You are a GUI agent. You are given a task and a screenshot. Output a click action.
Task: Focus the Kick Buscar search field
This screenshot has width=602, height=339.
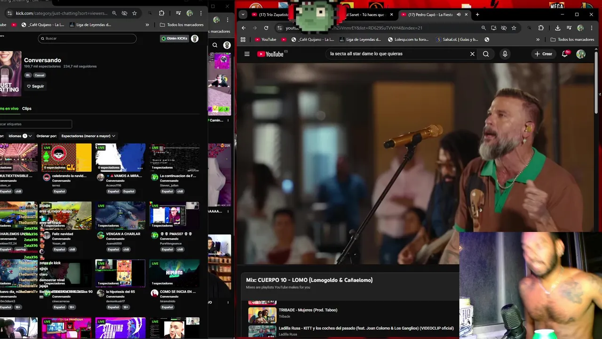tap(87, 39)
